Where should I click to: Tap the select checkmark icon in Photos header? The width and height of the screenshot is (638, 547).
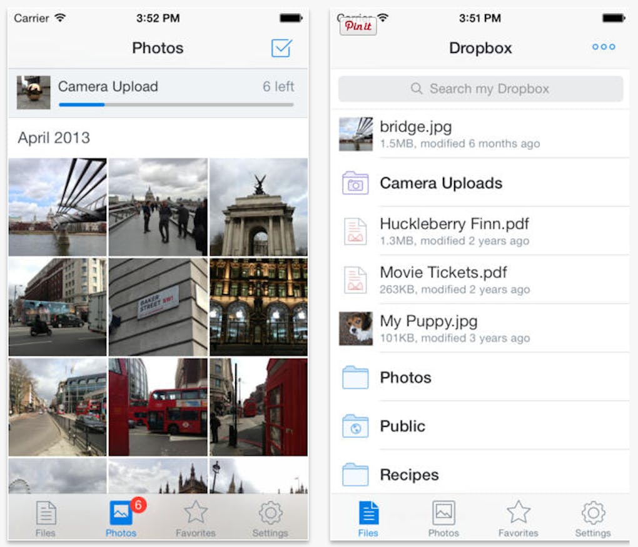pos(281,48)
